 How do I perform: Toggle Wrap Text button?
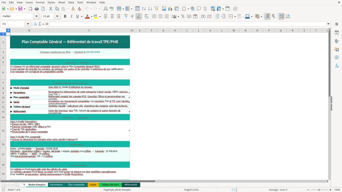click(146, 16)
